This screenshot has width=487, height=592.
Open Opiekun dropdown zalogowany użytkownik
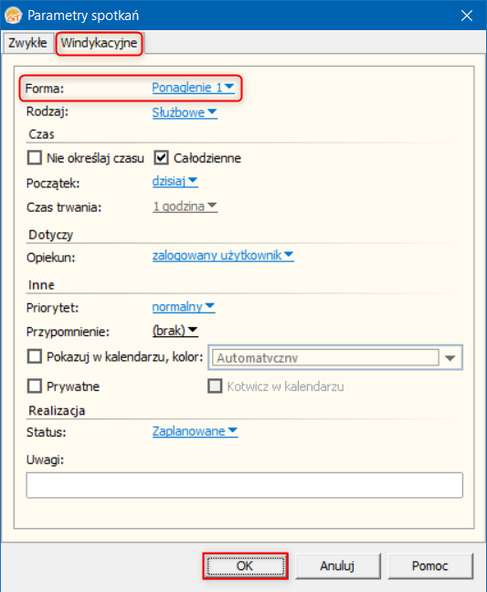click(223, 256)
